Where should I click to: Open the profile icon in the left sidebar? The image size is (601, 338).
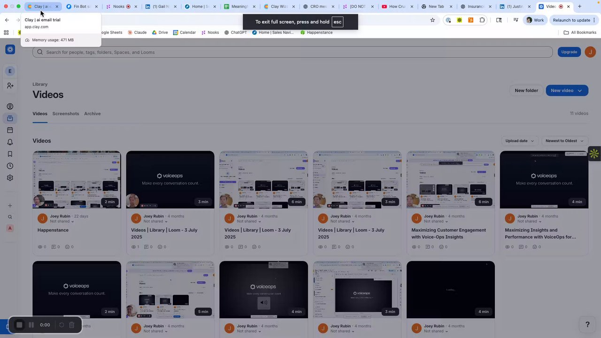click(10, 107)
